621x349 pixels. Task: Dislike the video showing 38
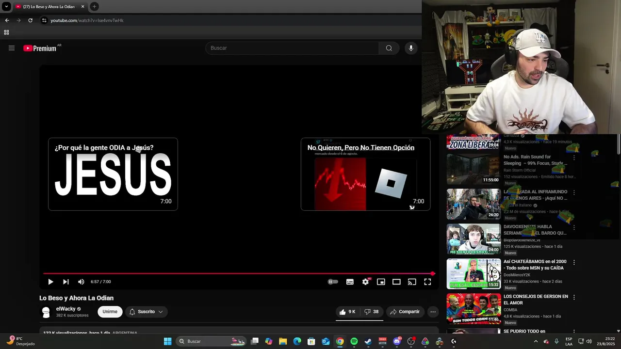(x=372, y=312)
